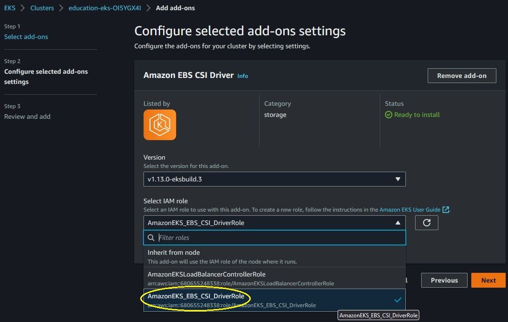
Task: Click the blue checkmark on selected DriverRole option
Action: point(398,300)
